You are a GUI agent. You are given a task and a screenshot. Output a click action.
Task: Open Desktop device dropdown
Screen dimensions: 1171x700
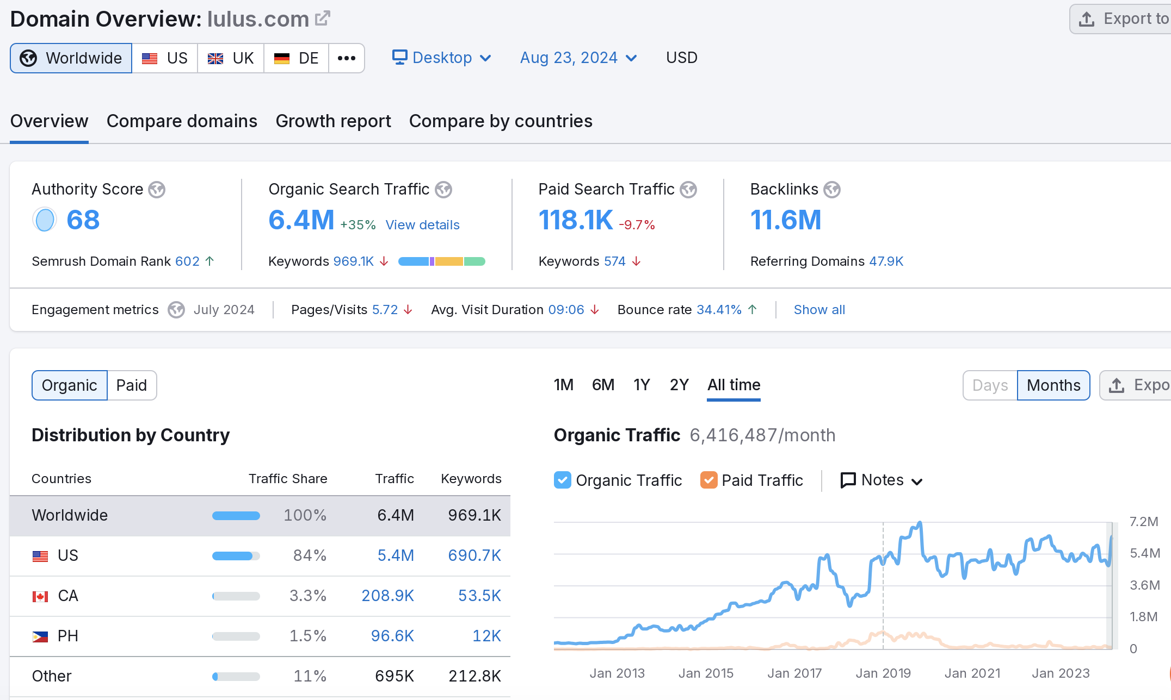[442, 58]
